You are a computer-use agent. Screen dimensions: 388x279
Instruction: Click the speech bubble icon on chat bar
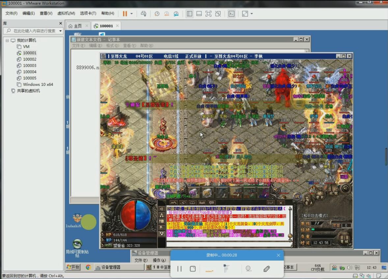(x=211, y=203)
